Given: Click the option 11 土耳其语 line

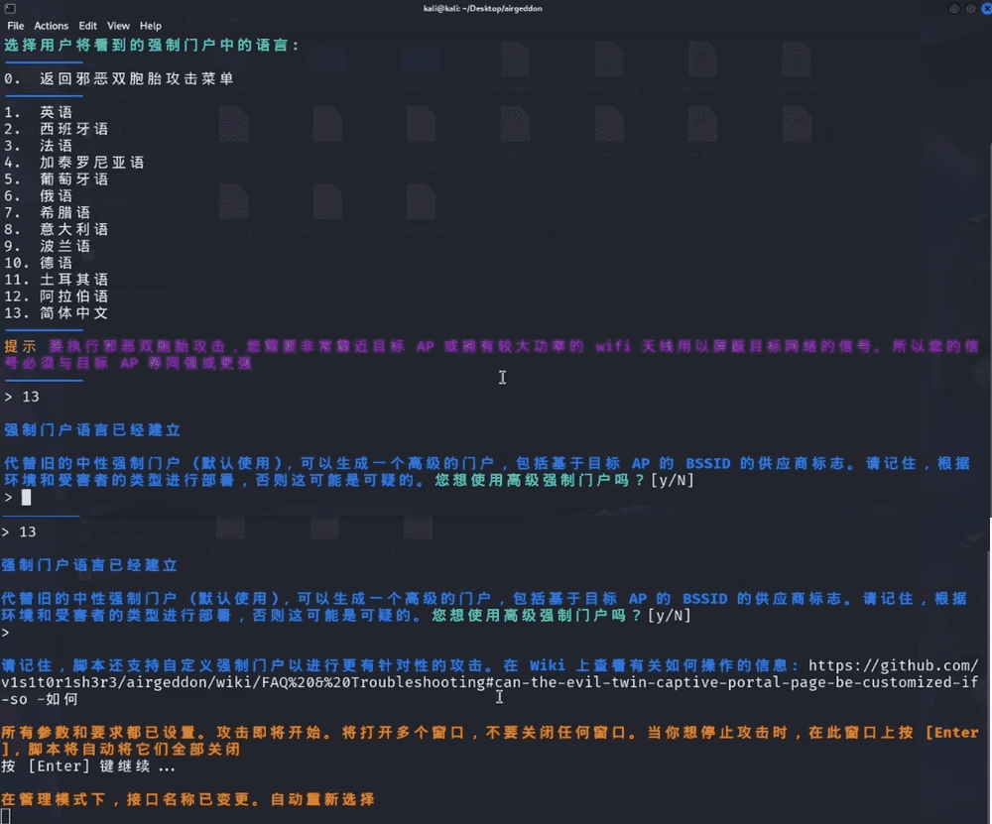Looking at the screenshot, I should [x=57, y=280].
